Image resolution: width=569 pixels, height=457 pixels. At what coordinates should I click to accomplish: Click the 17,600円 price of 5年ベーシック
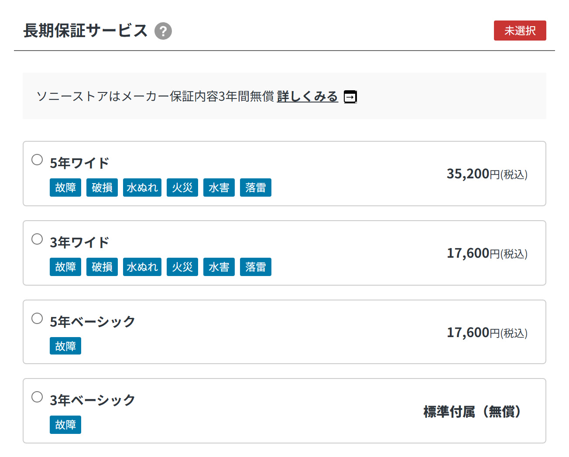487,333
